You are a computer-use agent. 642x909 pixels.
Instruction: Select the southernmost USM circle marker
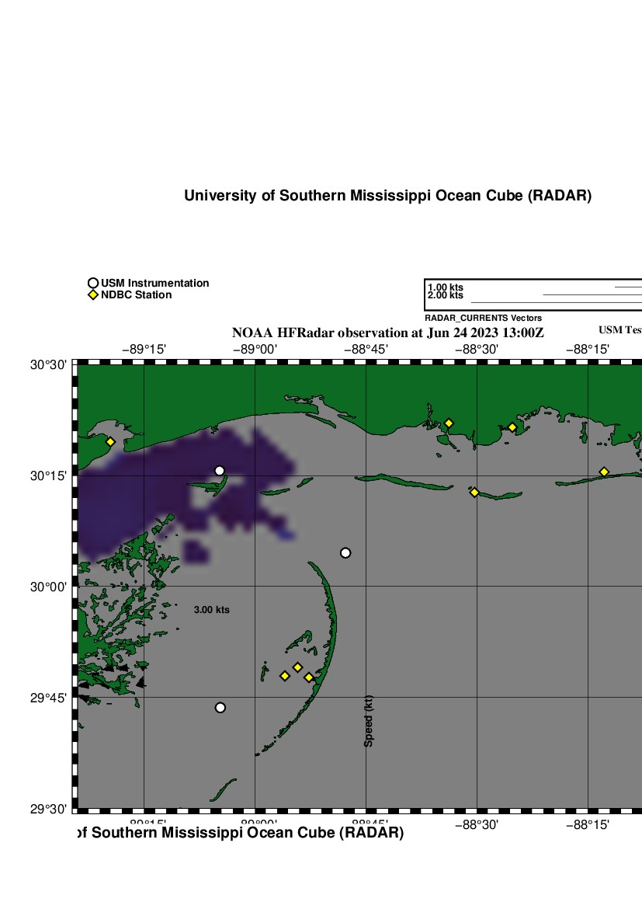pos(220,708)
